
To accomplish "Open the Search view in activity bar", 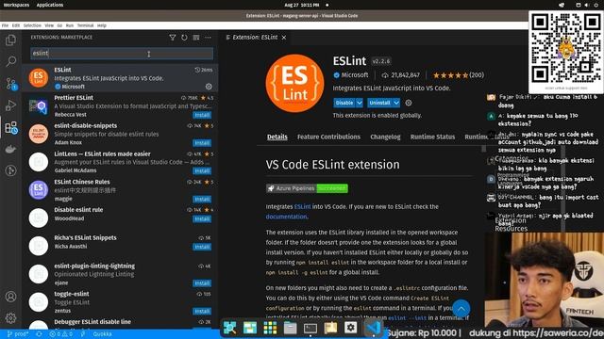I will click(x=10, y=61).
